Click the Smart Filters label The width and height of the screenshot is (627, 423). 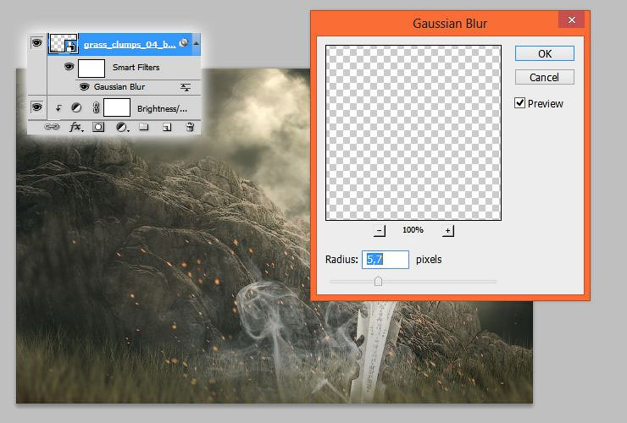point(136,67)
